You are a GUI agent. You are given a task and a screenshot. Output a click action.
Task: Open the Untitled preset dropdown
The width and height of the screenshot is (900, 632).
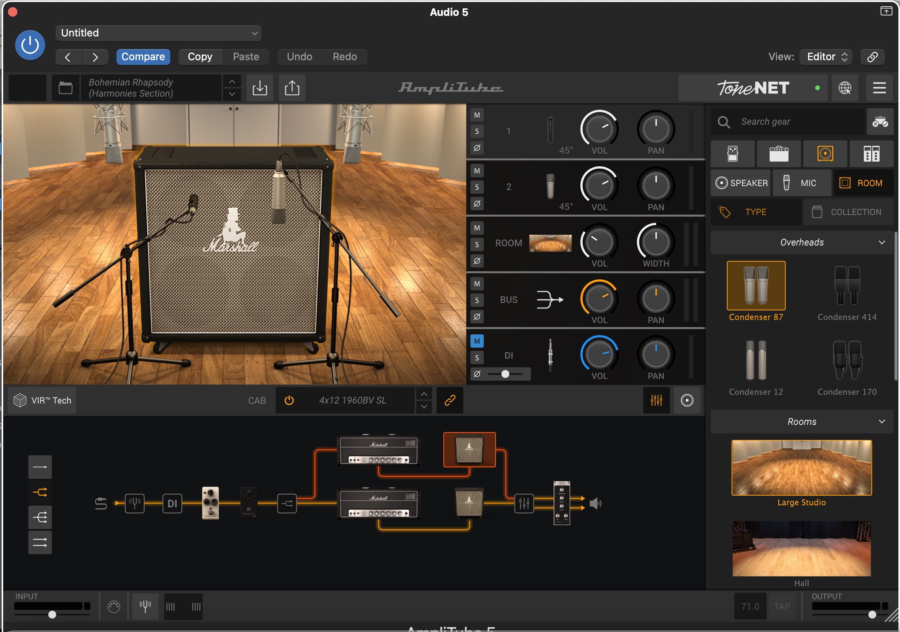[158, 33]
